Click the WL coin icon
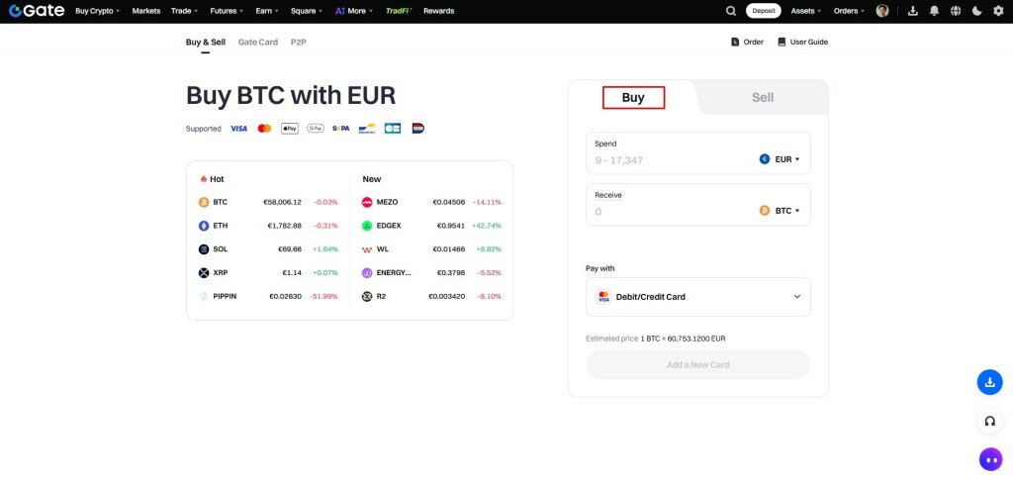This screenshot has height=485, width=1013. coord(367,249)
